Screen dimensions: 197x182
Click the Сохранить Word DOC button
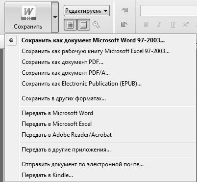(x=28, y=17)
